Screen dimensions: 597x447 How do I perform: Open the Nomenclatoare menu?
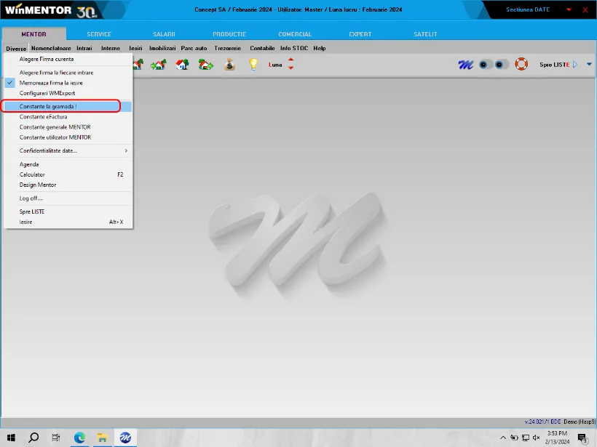[51, 48]
